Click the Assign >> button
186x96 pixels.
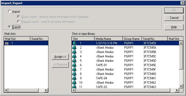point(60,57)
